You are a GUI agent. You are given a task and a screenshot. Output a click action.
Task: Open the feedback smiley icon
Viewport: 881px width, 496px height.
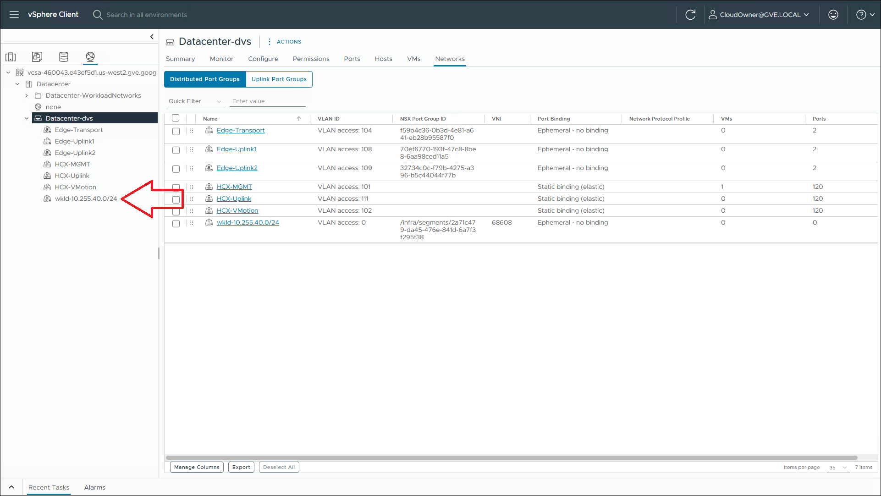(833, 15)
